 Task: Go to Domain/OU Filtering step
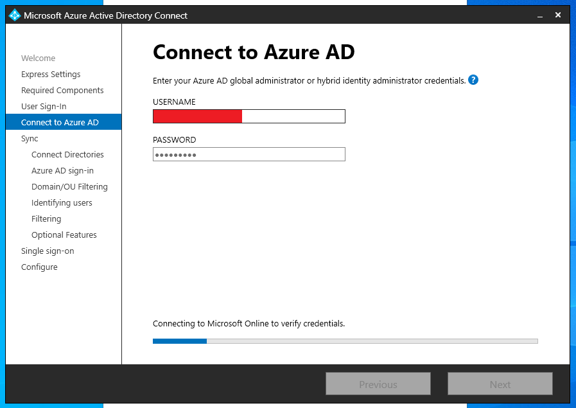pyautogui.click(x=69, y=187)
